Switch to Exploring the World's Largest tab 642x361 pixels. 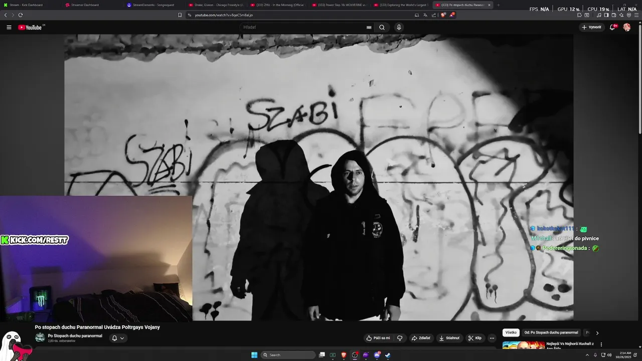pos(400,5)
